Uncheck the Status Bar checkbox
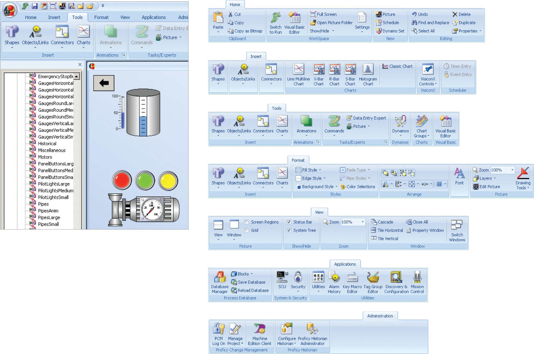534x354 pixels. coord(289,222)
